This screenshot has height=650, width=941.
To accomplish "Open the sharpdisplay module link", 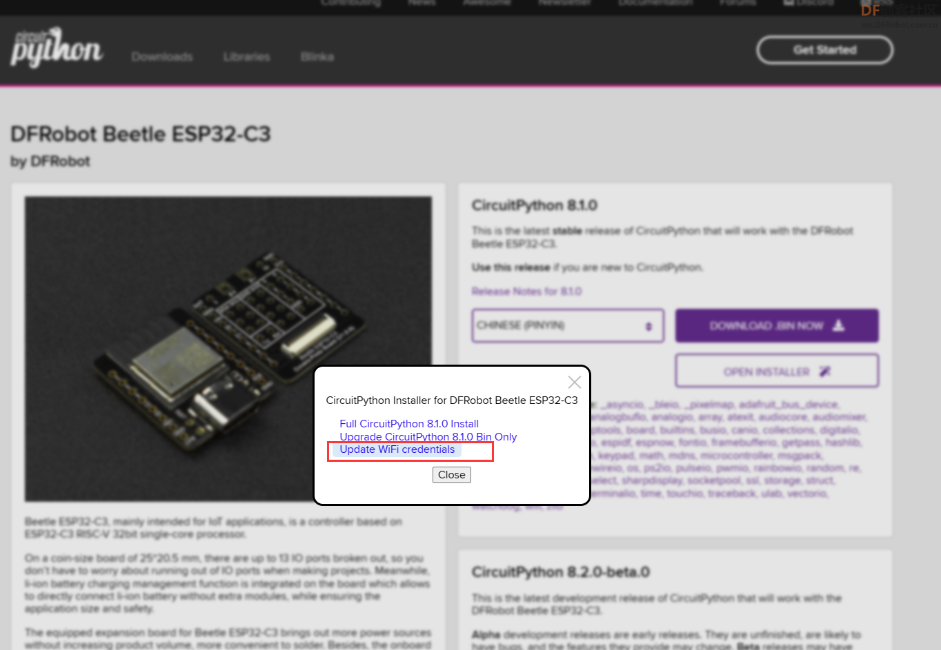I will click(651, 480).
